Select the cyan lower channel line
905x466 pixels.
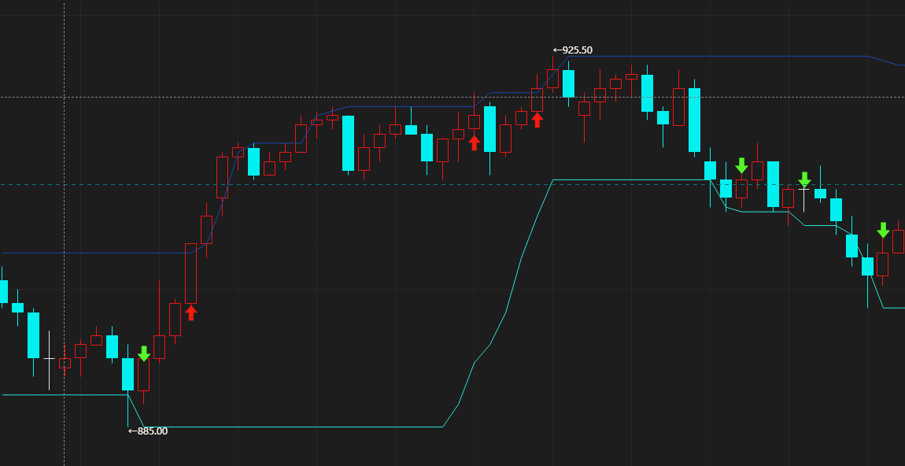click(315, 427)
